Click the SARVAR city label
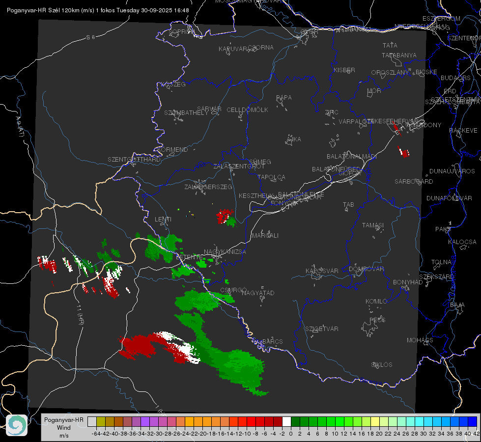This screenshot has width=481, height=442. click(x=209, y=109)
